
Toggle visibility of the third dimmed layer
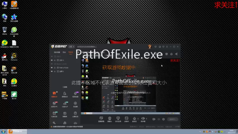point(52,64)
